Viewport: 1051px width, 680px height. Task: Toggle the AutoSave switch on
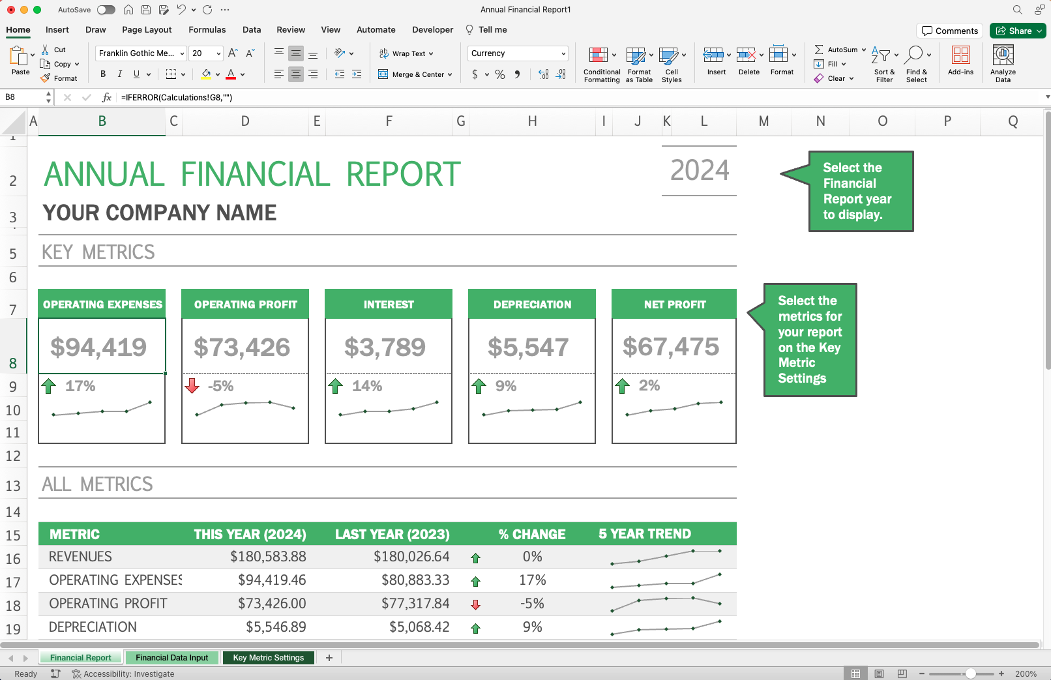[106, 10]
